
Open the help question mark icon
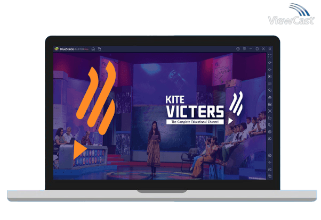click(x=238, y=49)
